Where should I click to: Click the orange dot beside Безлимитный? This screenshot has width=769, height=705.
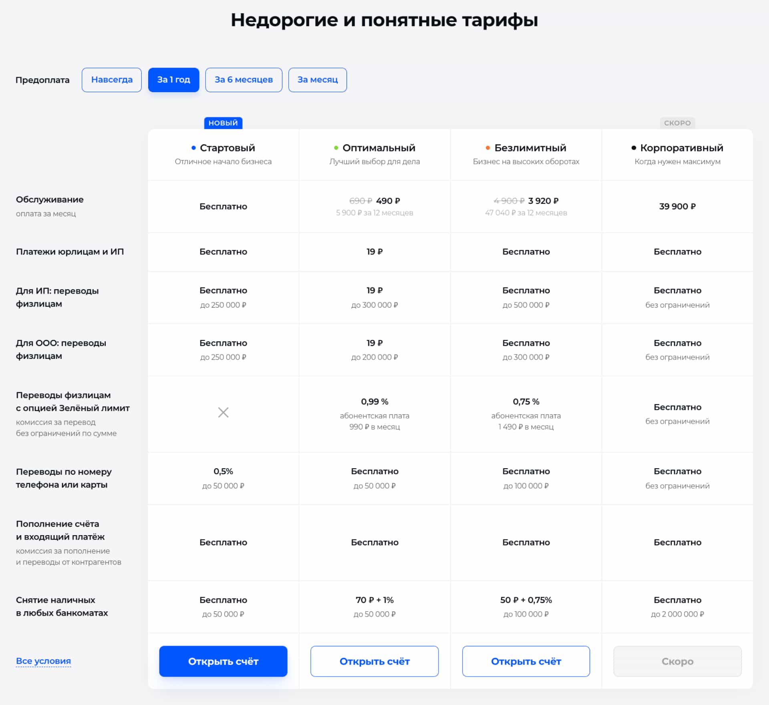[488, 148]
